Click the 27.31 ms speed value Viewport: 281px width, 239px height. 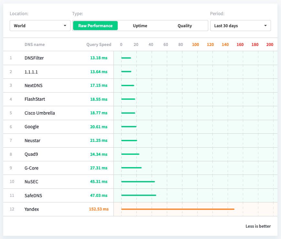click(99, 168)
